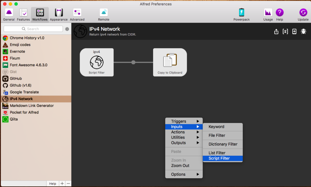Image resolution: width=311 pixels, height=187 pixels.
Task: Click the purple Help toolbar icon
Action: (x=279, y=12)
